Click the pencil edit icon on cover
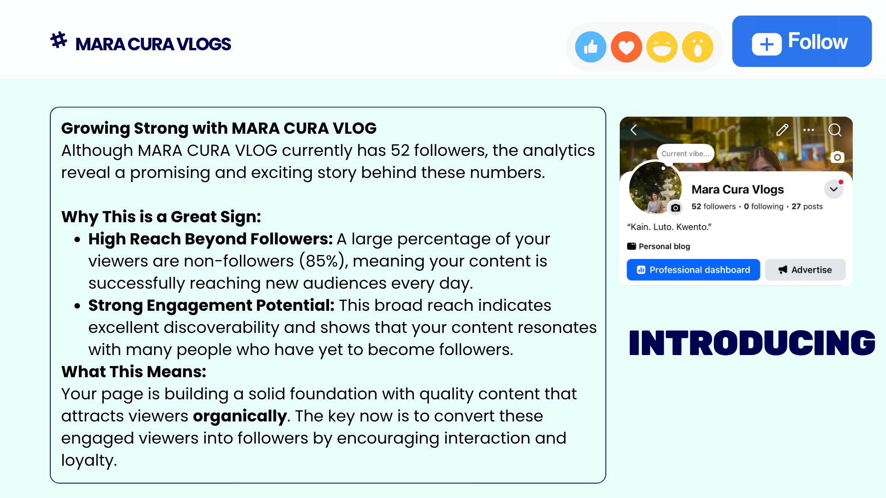 pyautogui.click(x=782, y=130)
